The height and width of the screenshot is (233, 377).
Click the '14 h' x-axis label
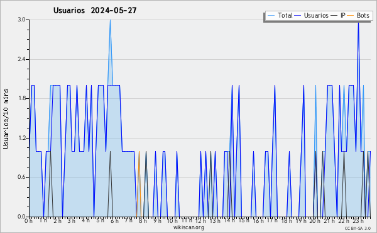(229, 221)
